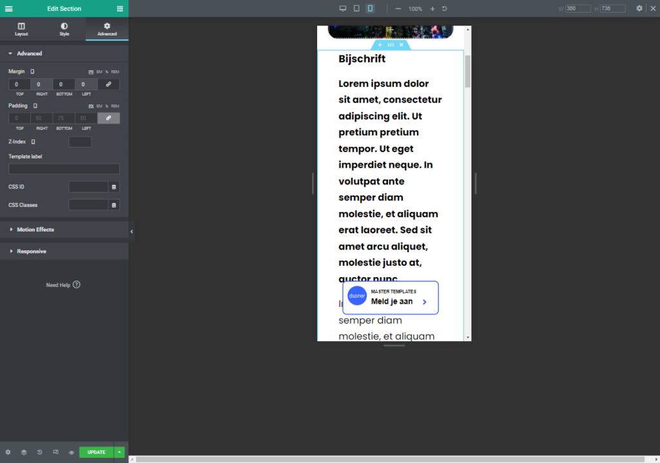This screenshot has width=660, height=463.
Task: Toggle linked values for Padding
Action: click(108, 118)
